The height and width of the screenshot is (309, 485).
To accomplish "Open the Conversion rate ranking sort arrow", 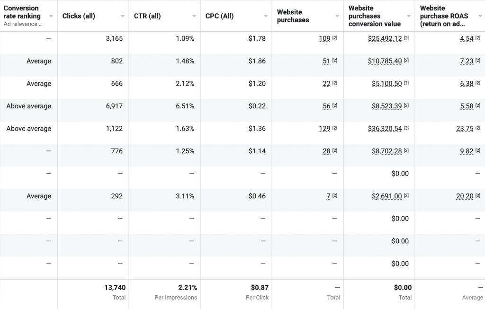I will click(52, 15).
